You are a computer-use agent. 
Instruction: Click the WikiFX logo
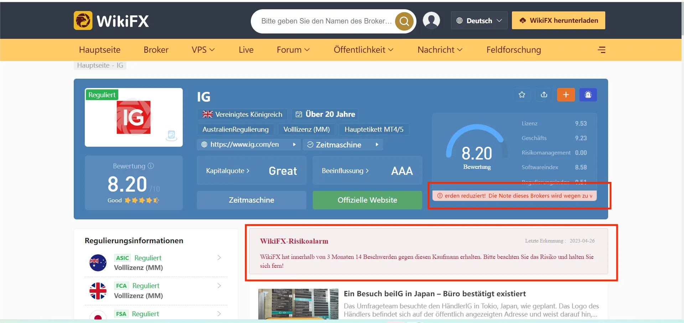(111, 21)
